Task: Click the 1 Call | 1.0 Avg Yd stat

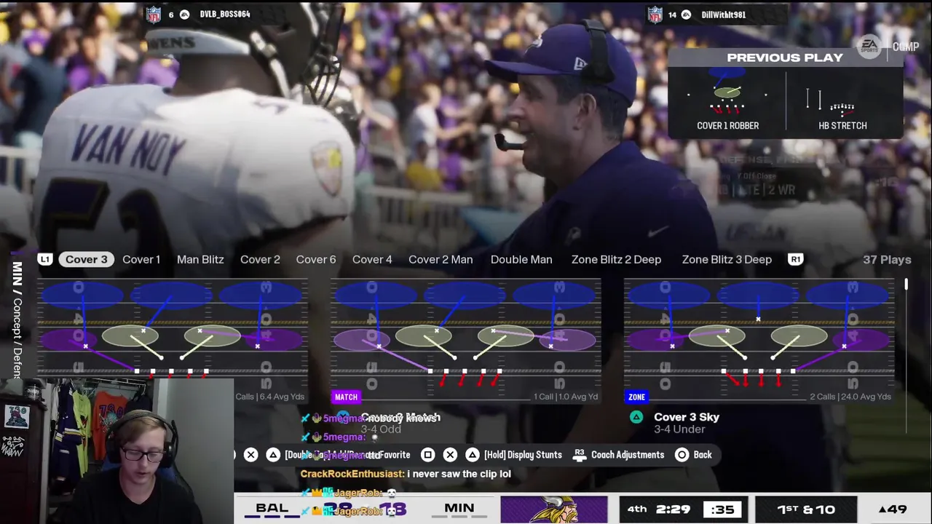Action: click(566, 397)
